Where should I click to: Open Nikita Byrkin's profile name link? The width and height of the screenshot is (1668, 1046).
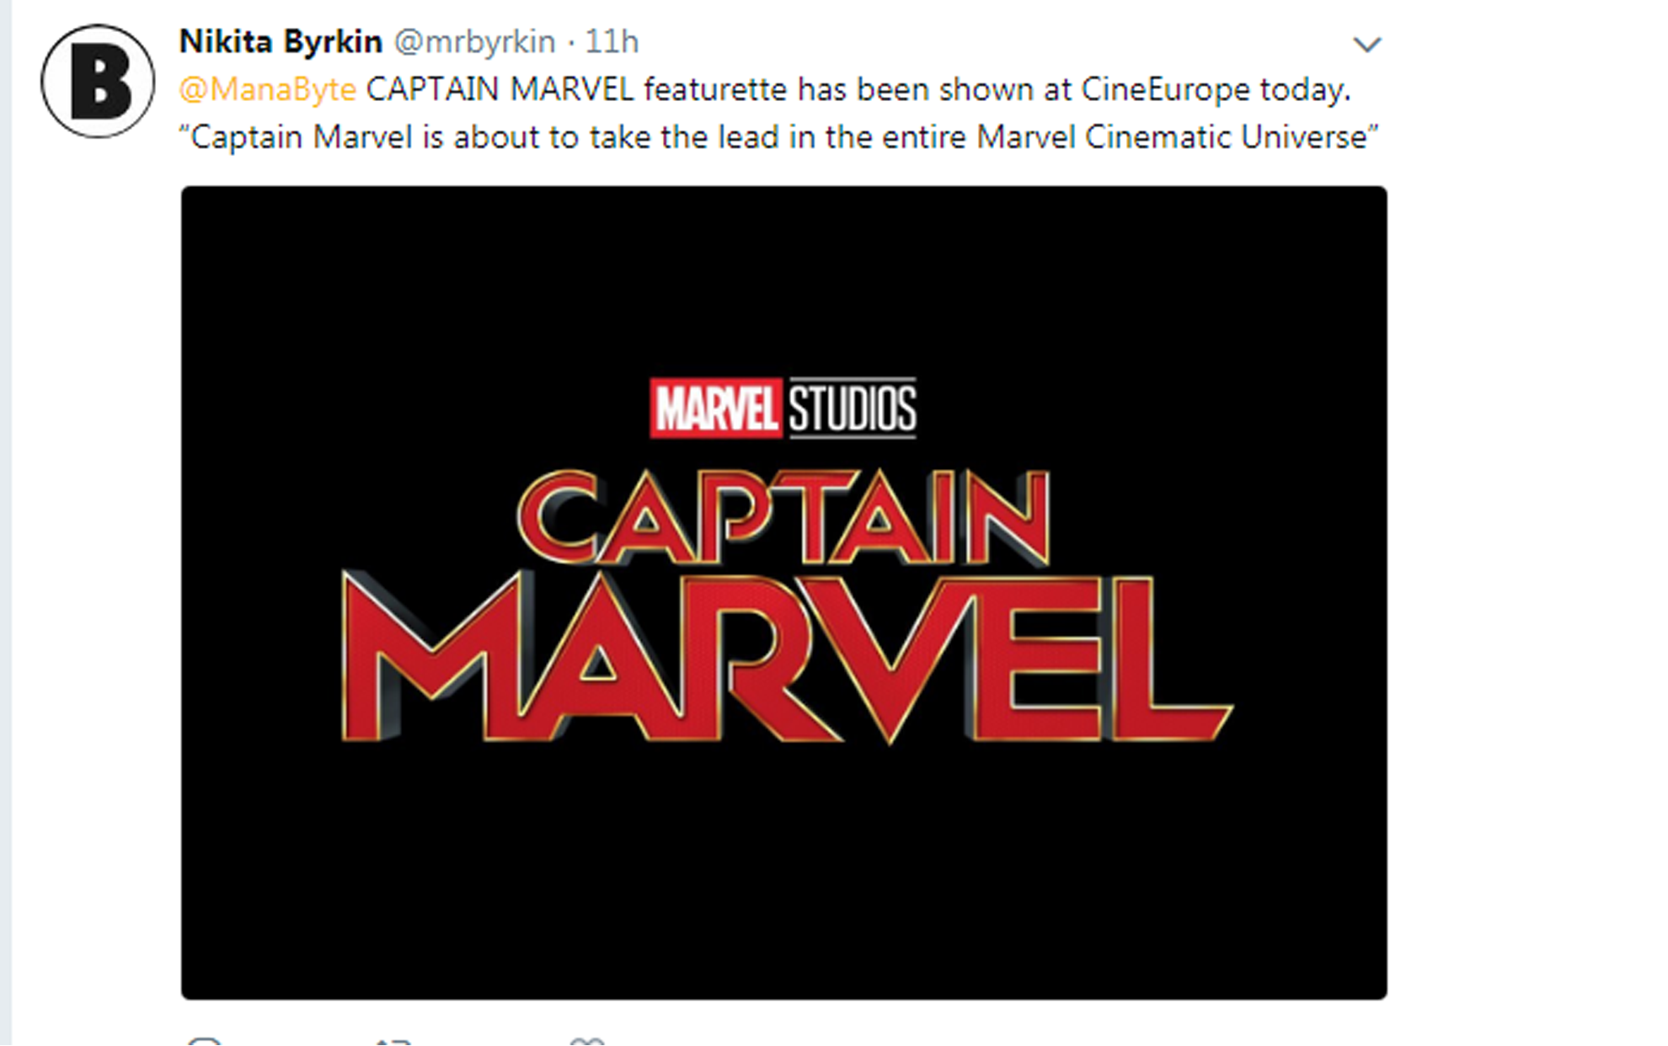point(281,41)
